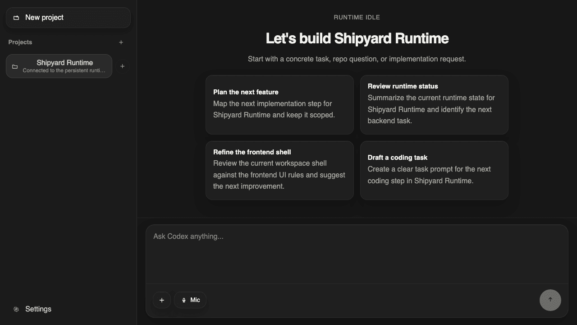Screen dimensions: 577x325
Task: Click the New project button
Action: 68,18
